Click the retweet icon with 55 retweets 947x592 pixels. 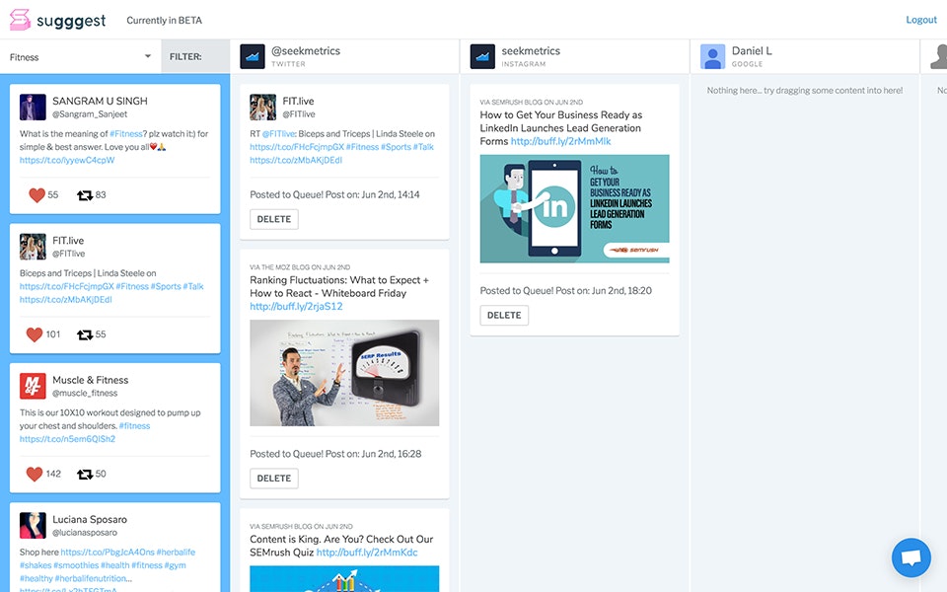coord(85,334)
